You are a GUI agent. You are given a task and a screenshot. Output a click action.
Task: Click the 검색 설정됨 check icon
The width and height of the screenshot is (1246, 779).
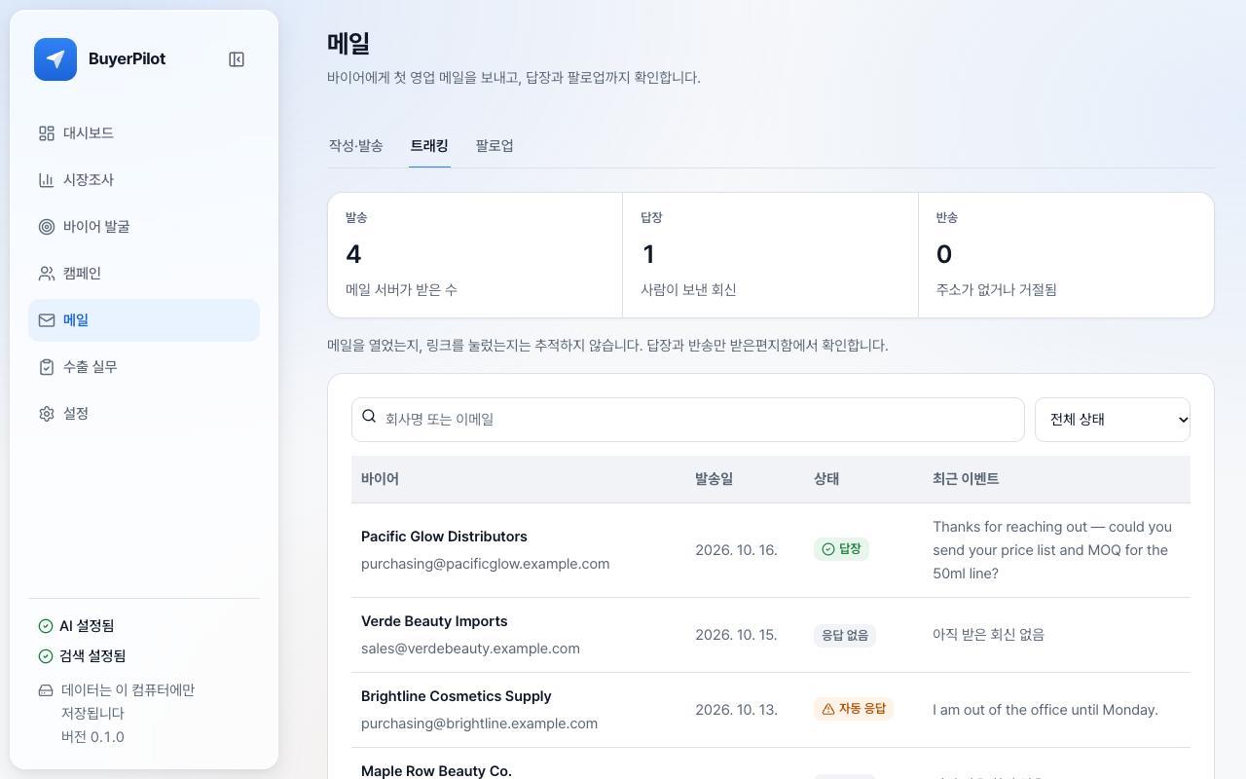pyautogui.click(x=46, y=656)
